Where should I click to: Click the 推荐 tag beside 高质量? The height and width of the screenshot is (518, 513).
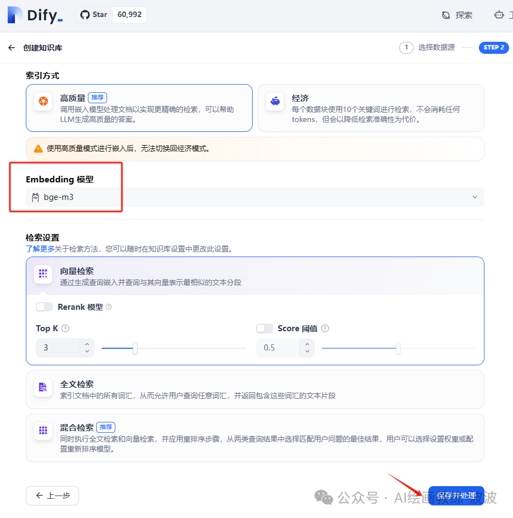[x=97, y=98]
